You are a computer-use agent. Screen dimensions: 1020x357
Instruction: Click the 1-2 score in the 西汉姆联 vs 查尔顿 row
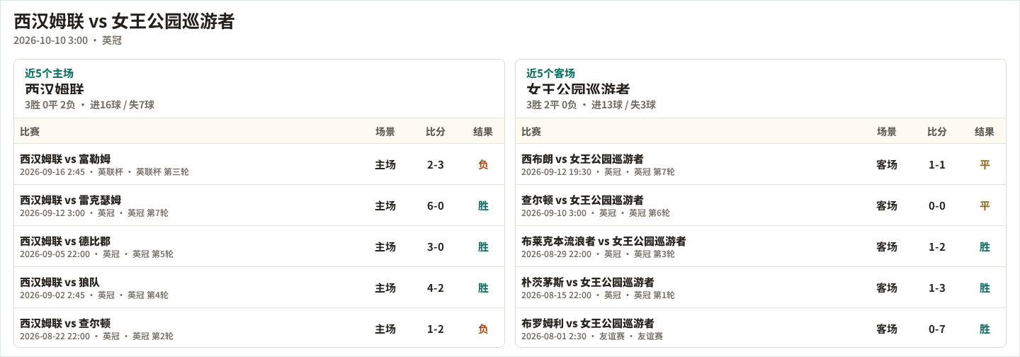[x=436, y=329]
